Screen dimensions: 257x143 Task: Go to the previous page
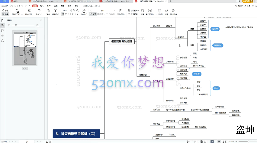[91, 11]
